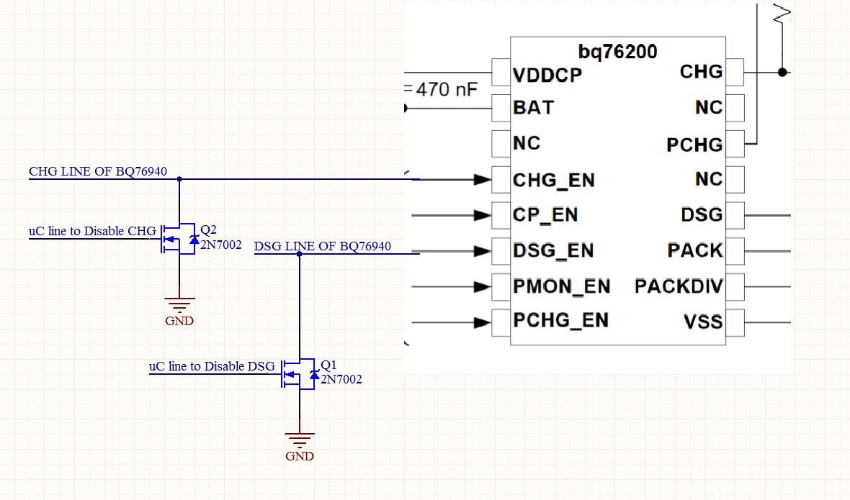This screenshot has height=500, width=850.
Task: Click the VSS pin box
Action: click(735, 322)
